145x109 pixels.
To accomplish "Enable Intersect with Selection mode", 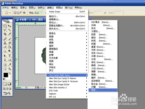I will 24,13.
